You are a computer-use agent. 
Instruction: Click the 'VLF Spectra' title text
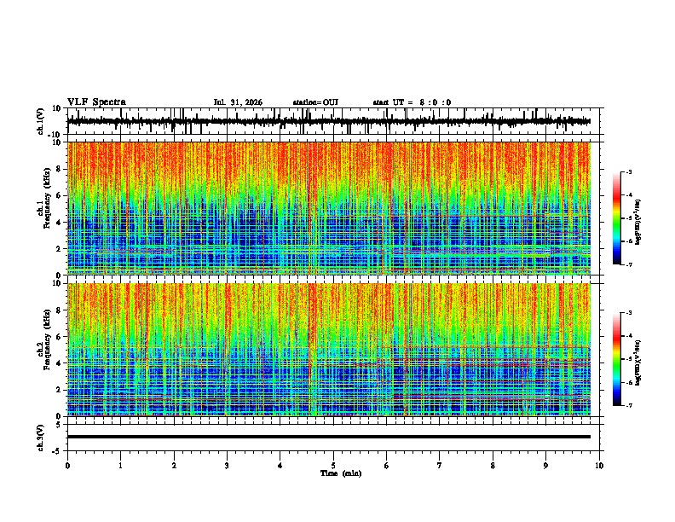point(96,102)
